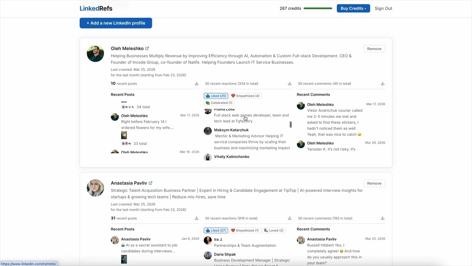Download Oleh Meleshko's 30 recent comments
472x266 pixels.
tap(382, 83)
